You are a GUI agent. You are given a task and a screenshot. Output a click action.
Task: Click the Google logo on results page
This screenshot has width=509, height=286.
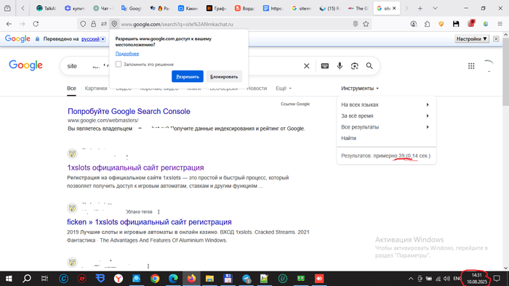(25, 65)
